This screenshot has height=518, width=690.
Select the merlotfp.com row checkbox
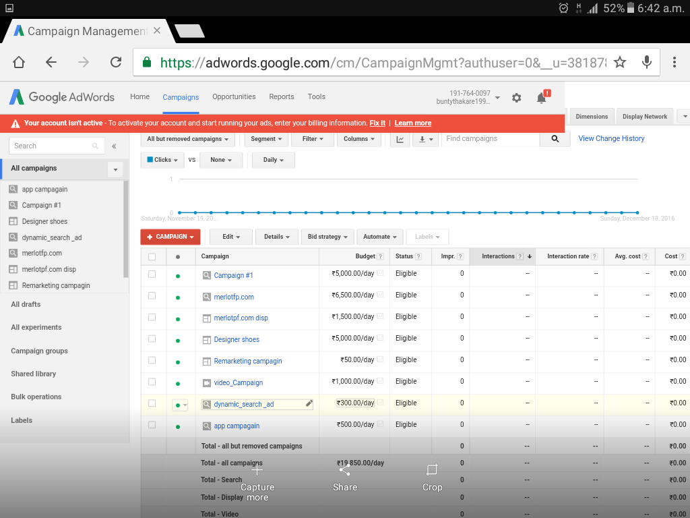coord(152,295)
